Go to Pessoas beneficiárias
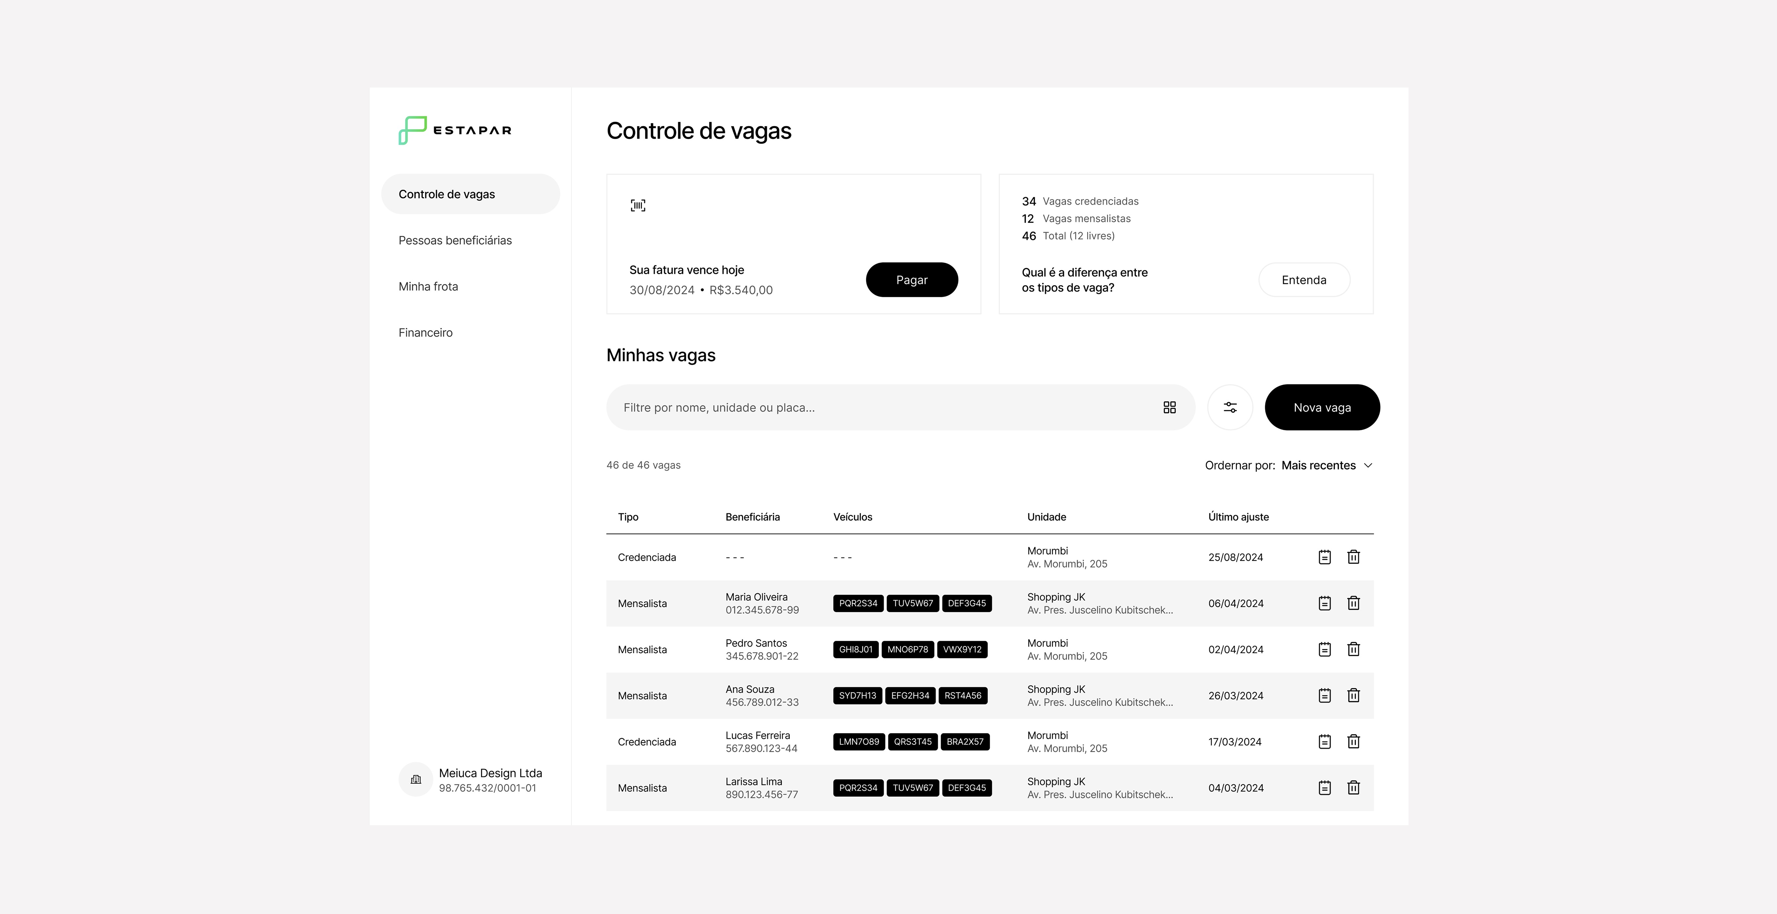This screenshot has height=914, width=1777. pos(455,241)
